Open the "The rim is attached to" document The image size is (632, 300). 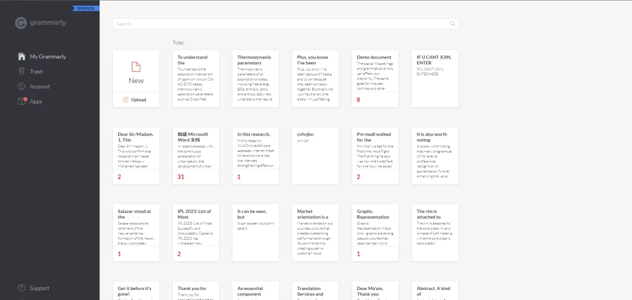click(435, 233)
